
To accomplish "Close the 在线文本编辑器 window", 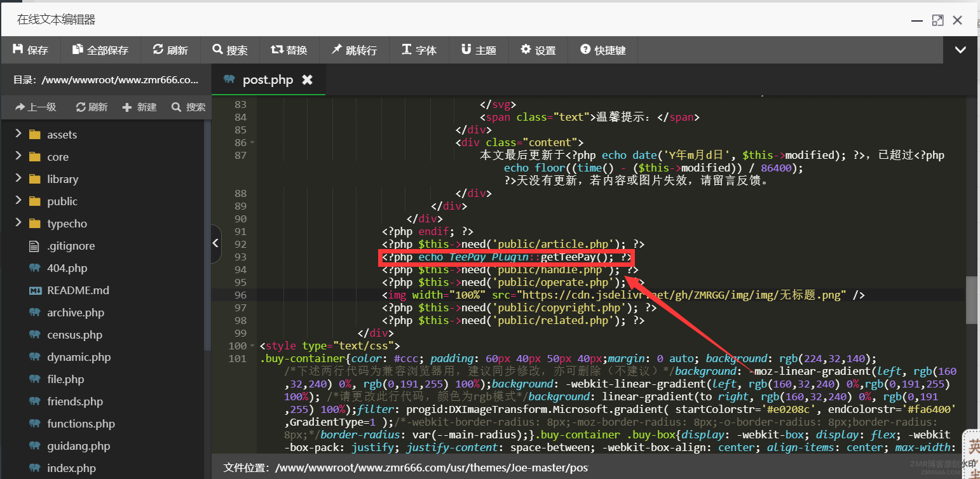I will [957, 20].
